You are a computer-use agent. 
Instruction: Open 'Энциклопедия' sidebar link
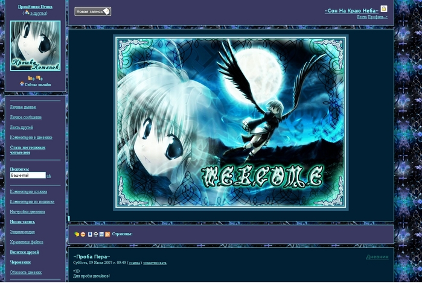tap(22, 232)
